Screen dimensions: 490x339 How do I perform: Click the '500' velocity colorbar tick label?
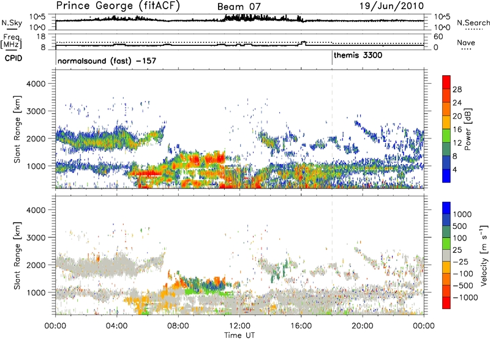pyautogui.click(x=460, y=226)
